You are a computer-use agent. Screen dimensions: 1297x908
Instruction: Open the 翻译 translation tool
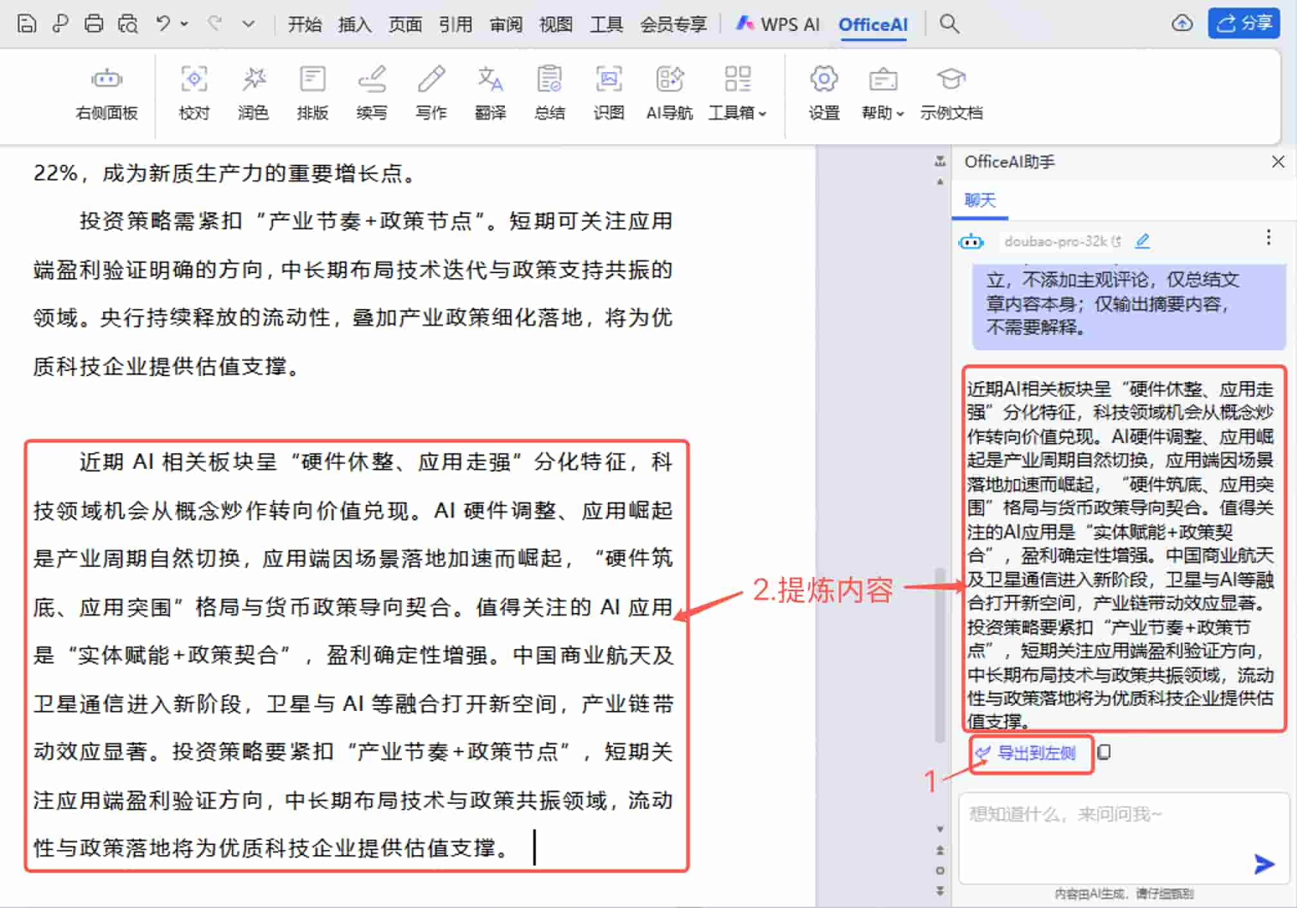pyautogui.click(x=491, y=92)
